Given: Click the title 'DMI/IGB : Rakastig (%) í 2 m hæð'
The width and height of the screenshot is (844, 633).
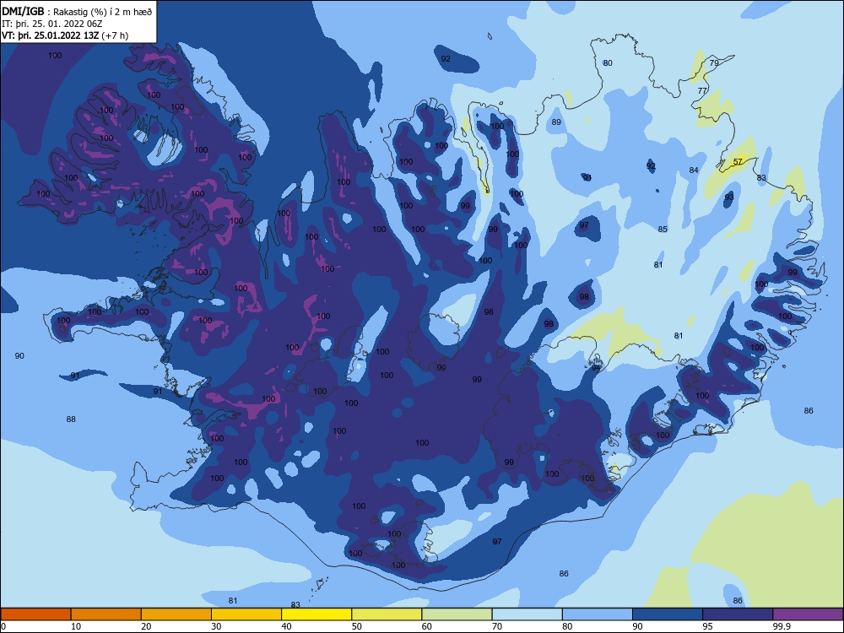Looking at the screenshot, I should point(77,11).
